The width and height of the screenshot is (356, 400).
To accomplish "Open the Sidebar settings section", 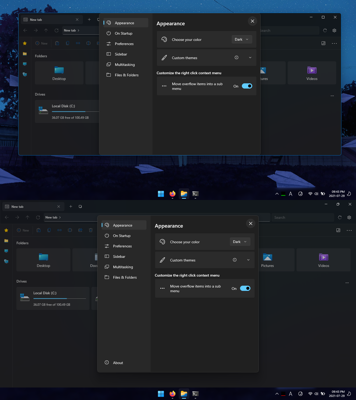I will pyautogui.click(x=119, y=257).
